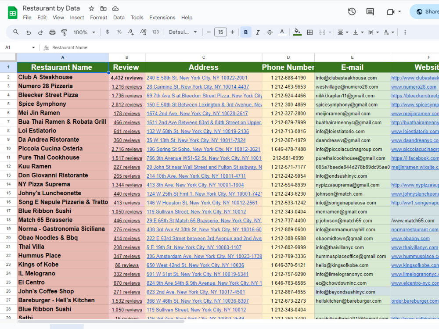
Task: Select the E-mail header cell
Action: [352, 67]
